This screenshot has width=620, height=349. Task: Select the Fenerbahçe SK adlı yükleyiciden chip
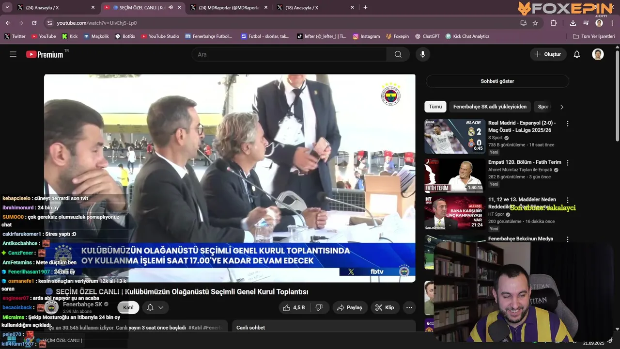pyautogui.click(x=490, y=107)
